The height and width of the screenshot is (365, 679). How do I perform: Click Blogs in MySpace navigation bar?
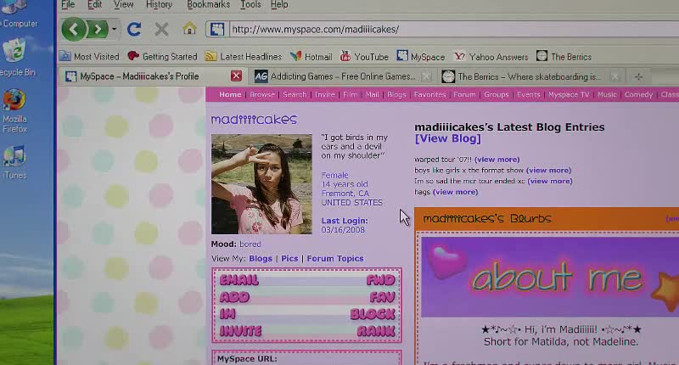pos(396,94)
